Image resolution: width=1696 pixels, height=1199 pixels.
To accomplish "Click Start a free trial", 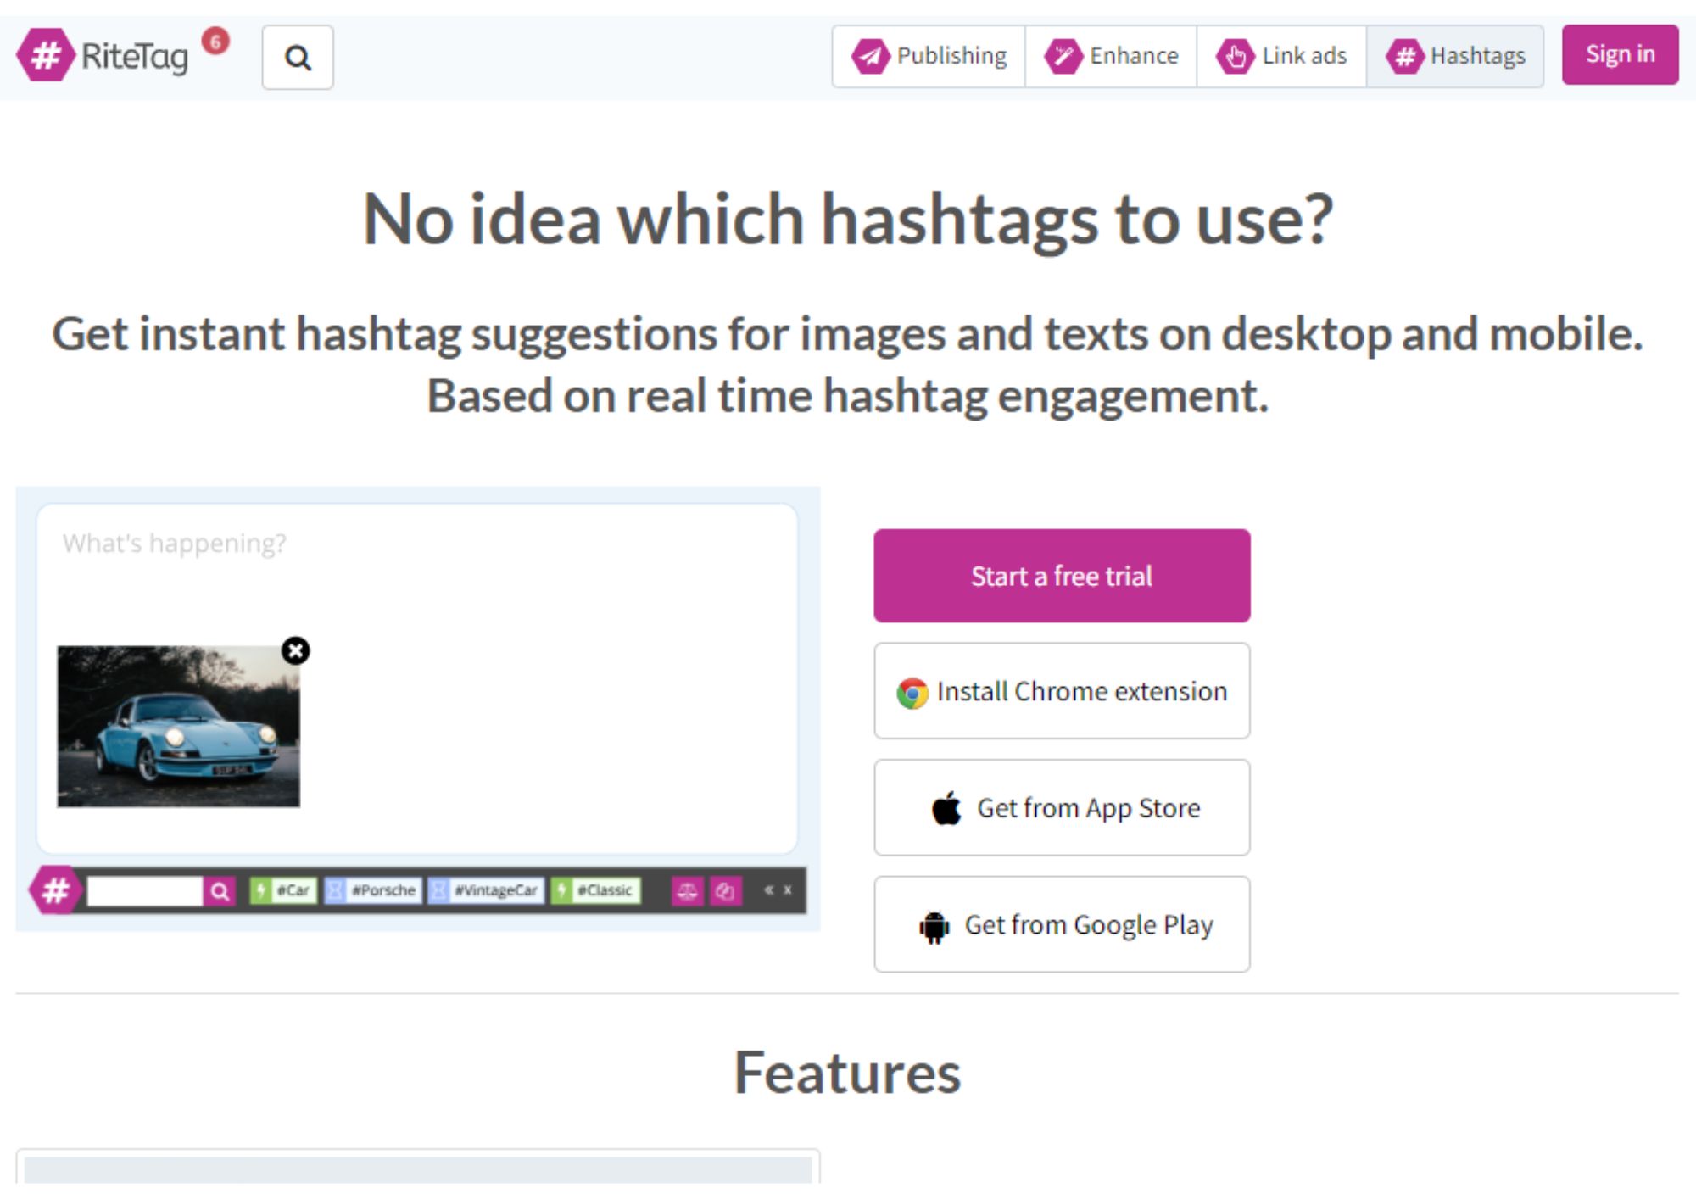I will click(x=1062, y=576).
